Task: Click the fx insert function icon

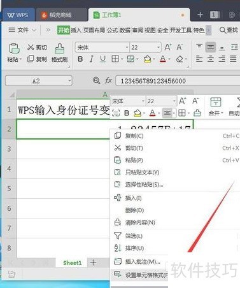Action: pyautogui.click(x=108, y=80)
